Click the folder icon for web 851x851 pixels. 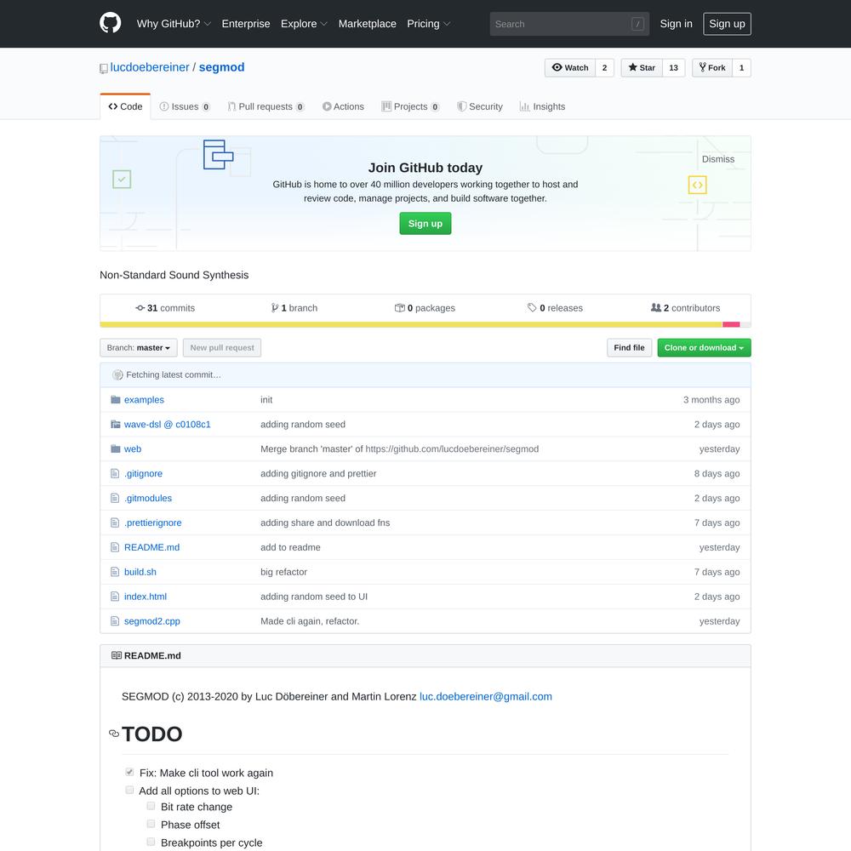[115, 448]
